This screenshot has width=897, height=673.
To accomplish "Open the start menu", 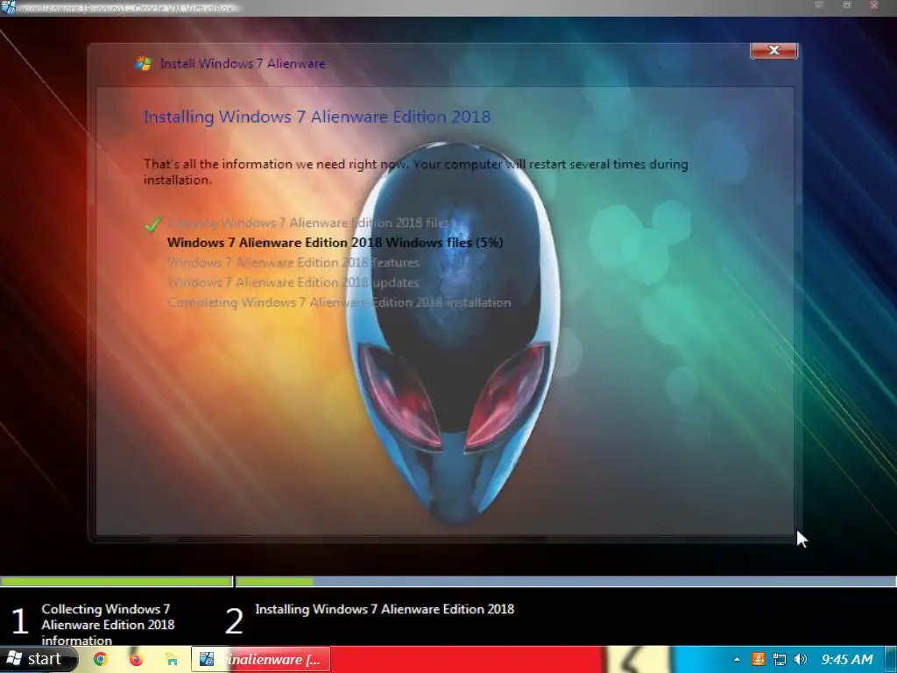I will pyautogui.click(x=38, y=659).
